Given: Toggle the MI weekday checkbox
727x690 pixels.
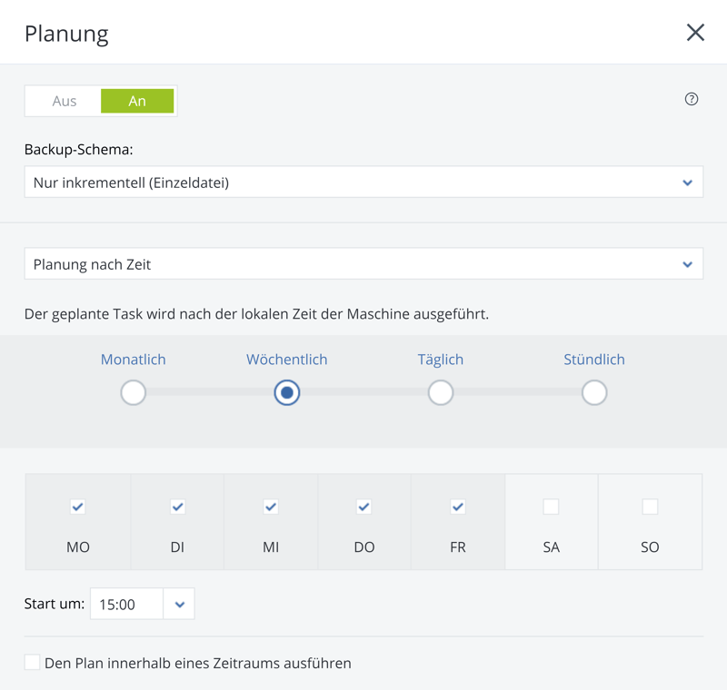Looking at the screenshot, I should click(271, 507).
